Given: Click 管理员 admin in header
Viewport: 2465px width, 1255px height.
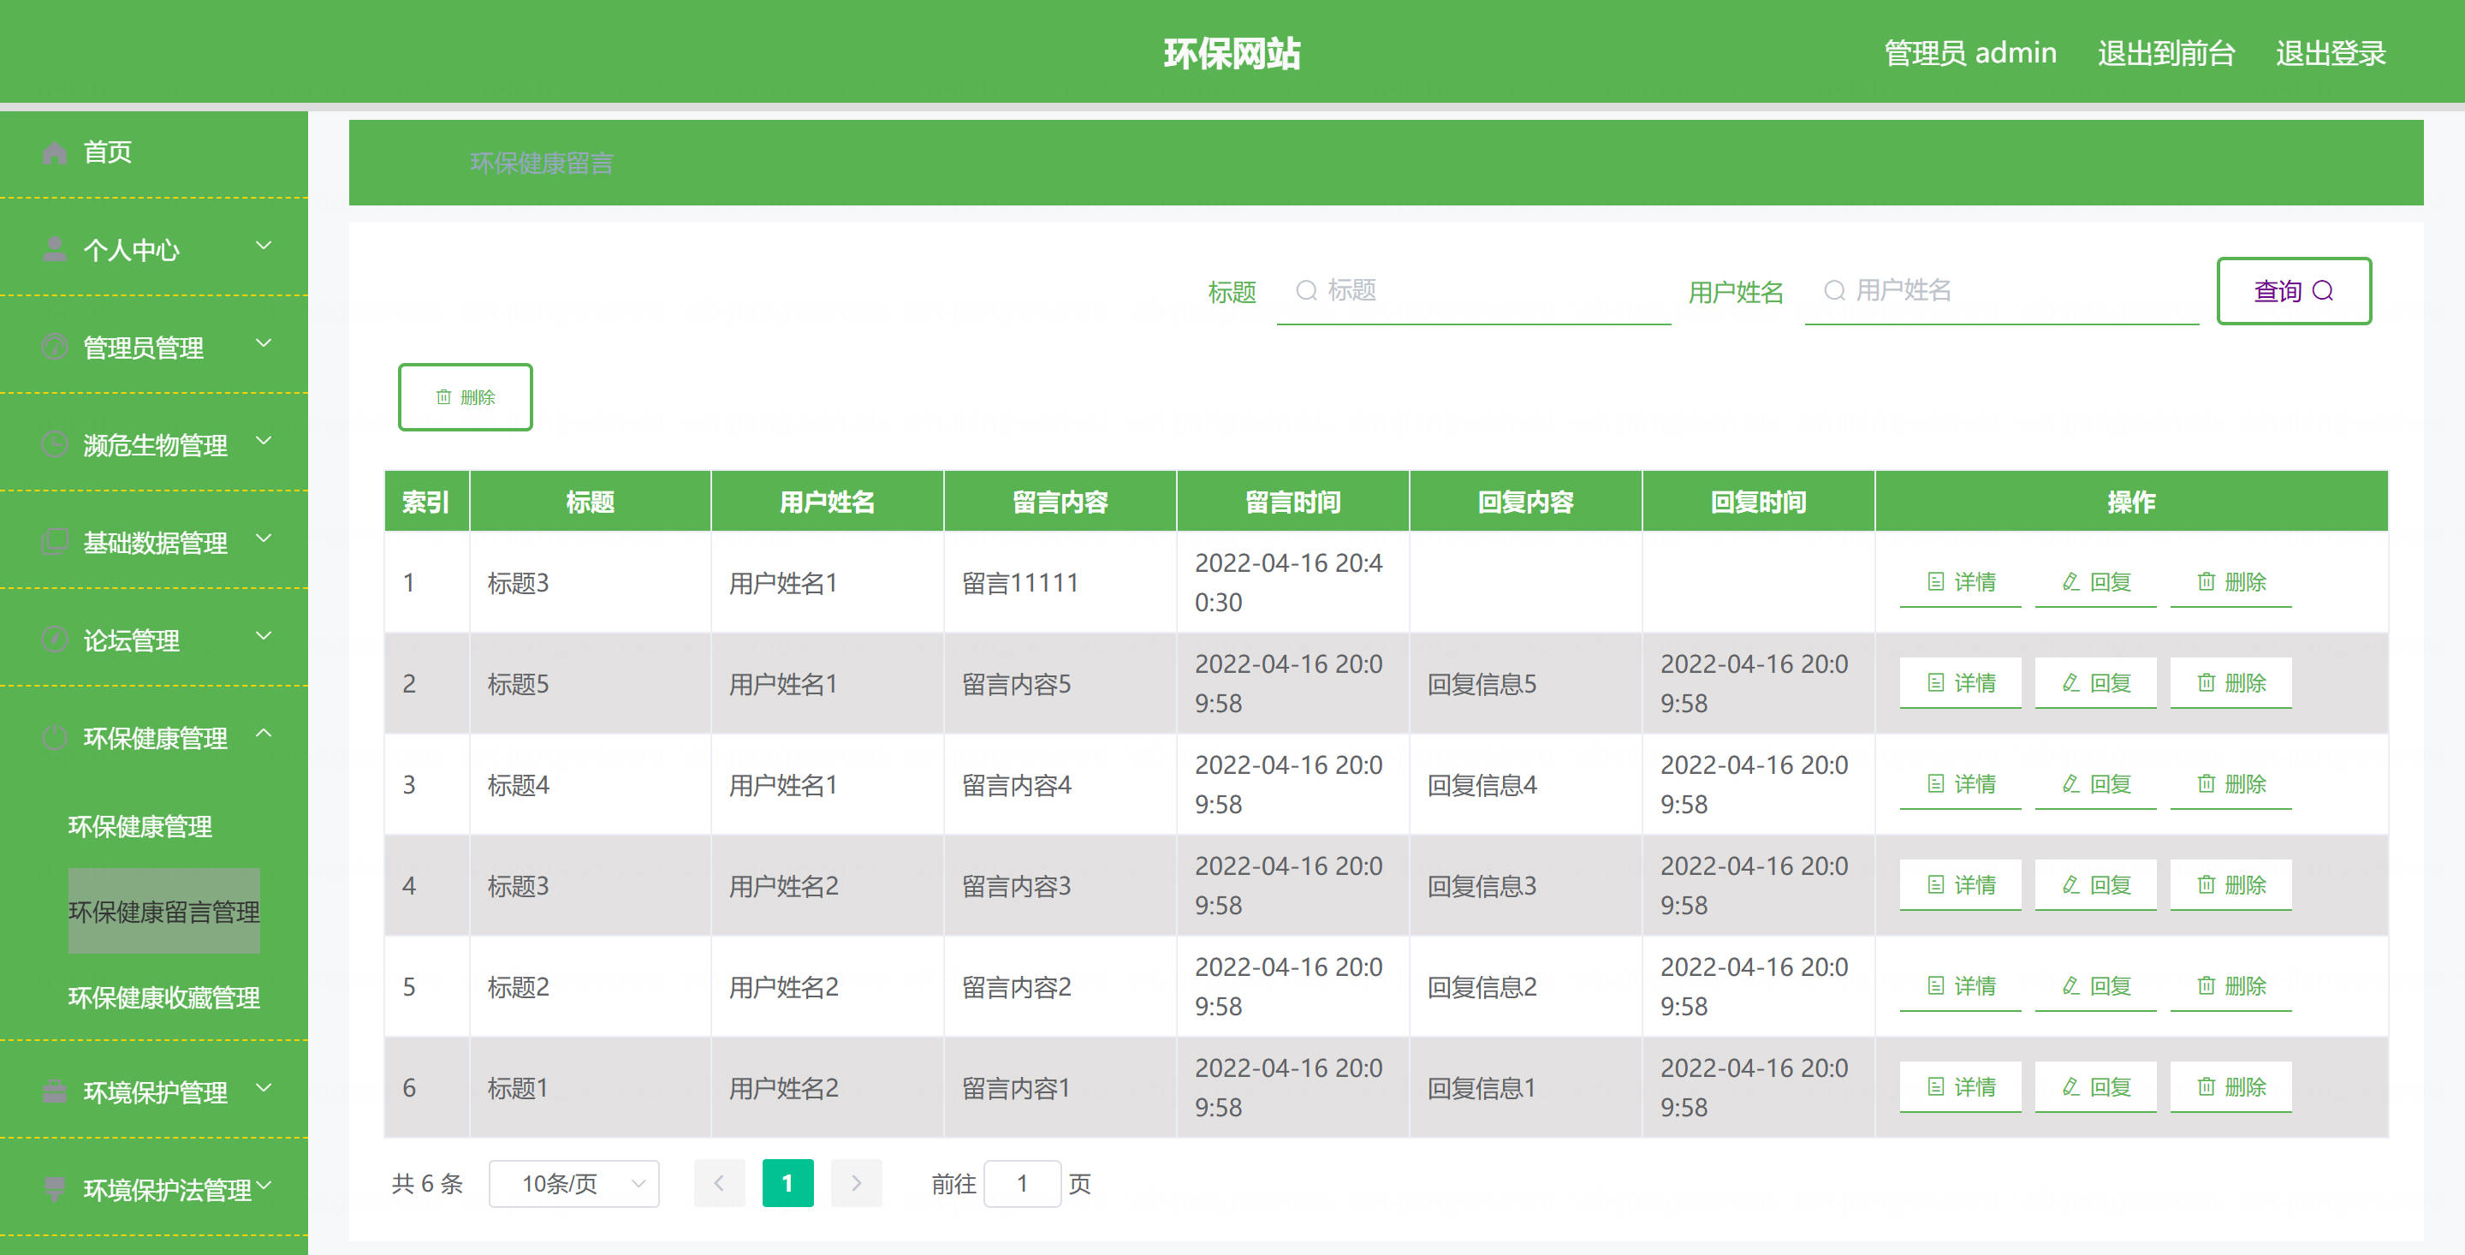Looking at the screenshot, I should 1969,53.
